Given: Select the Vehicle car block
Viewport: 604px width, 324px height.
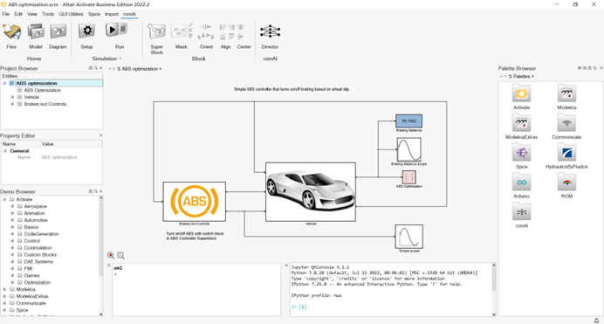Looking at the screenshot, I should click(311, 191).
